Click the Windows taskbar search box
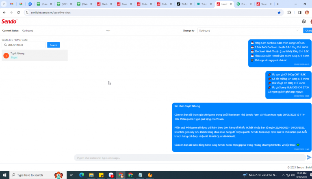This screenshot has width=312, height=179. pos(38,175)
